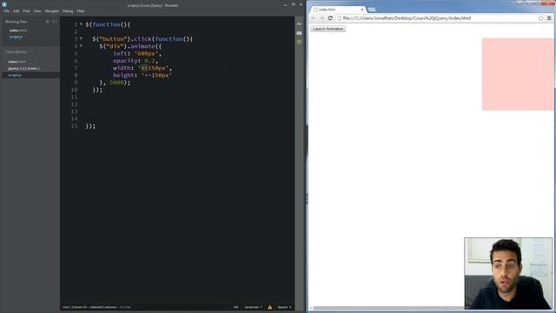This screenshot has height=313, width=556.
Task: Open the View menu in Brackets
Action: [37, 11]
